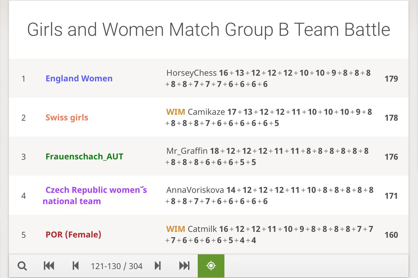Viewport: 418px width, 278px height.
Task: Click the 121-130 / 304 page indicator
Action: [x=117, y=266]
